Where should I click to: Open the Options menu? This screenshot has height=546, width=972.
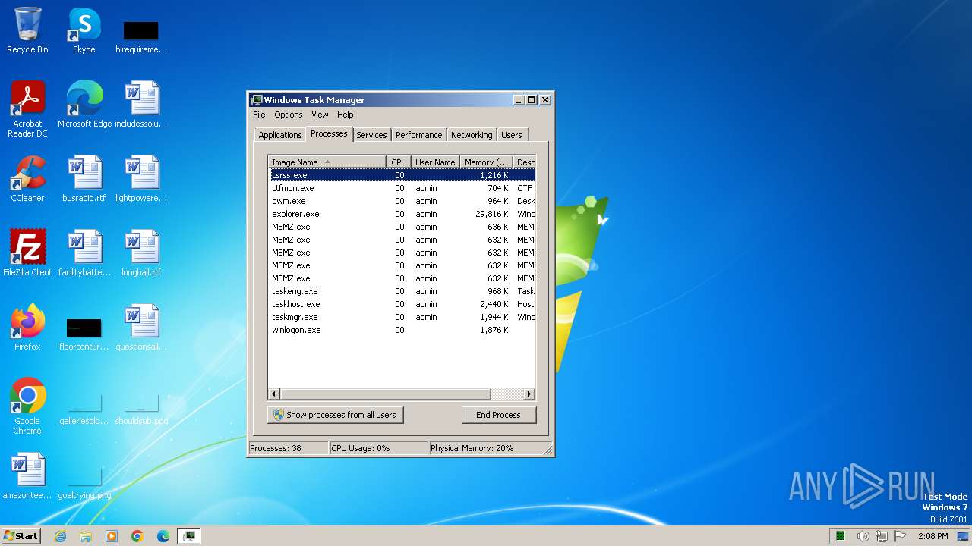point(289,115)
